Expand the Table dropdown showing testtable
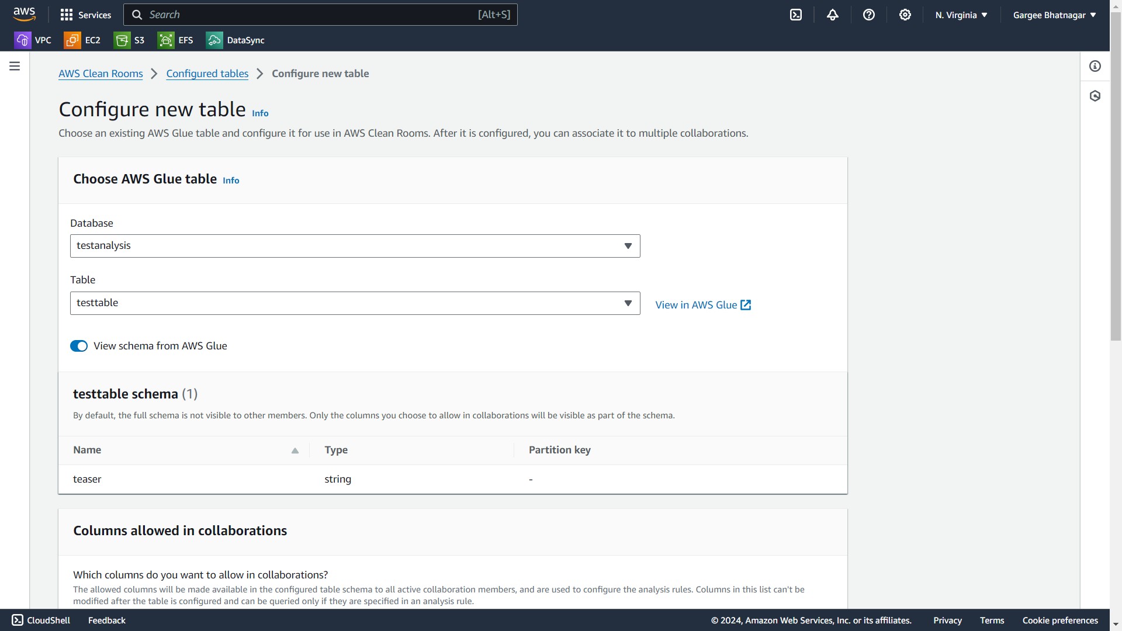The width and height of the screenshot is (1122, 631). coord(355,303)
